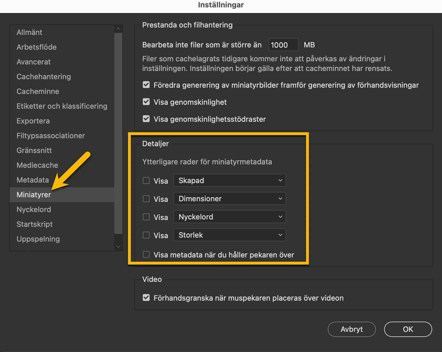The width and height of the screenshot is (442, 352).
Task: Toggle Föredra generering av miniatyrbilder checkbox
Action: point(146,85)
